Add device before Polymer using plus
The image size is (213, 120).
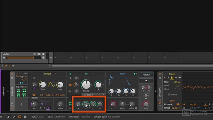click(8, 91)
